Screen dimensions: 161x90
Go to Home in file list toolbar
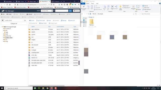tap(32, 20)
